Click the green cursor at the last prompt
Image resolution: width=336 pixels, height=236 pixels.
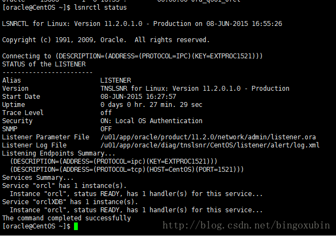click(76, 226)
